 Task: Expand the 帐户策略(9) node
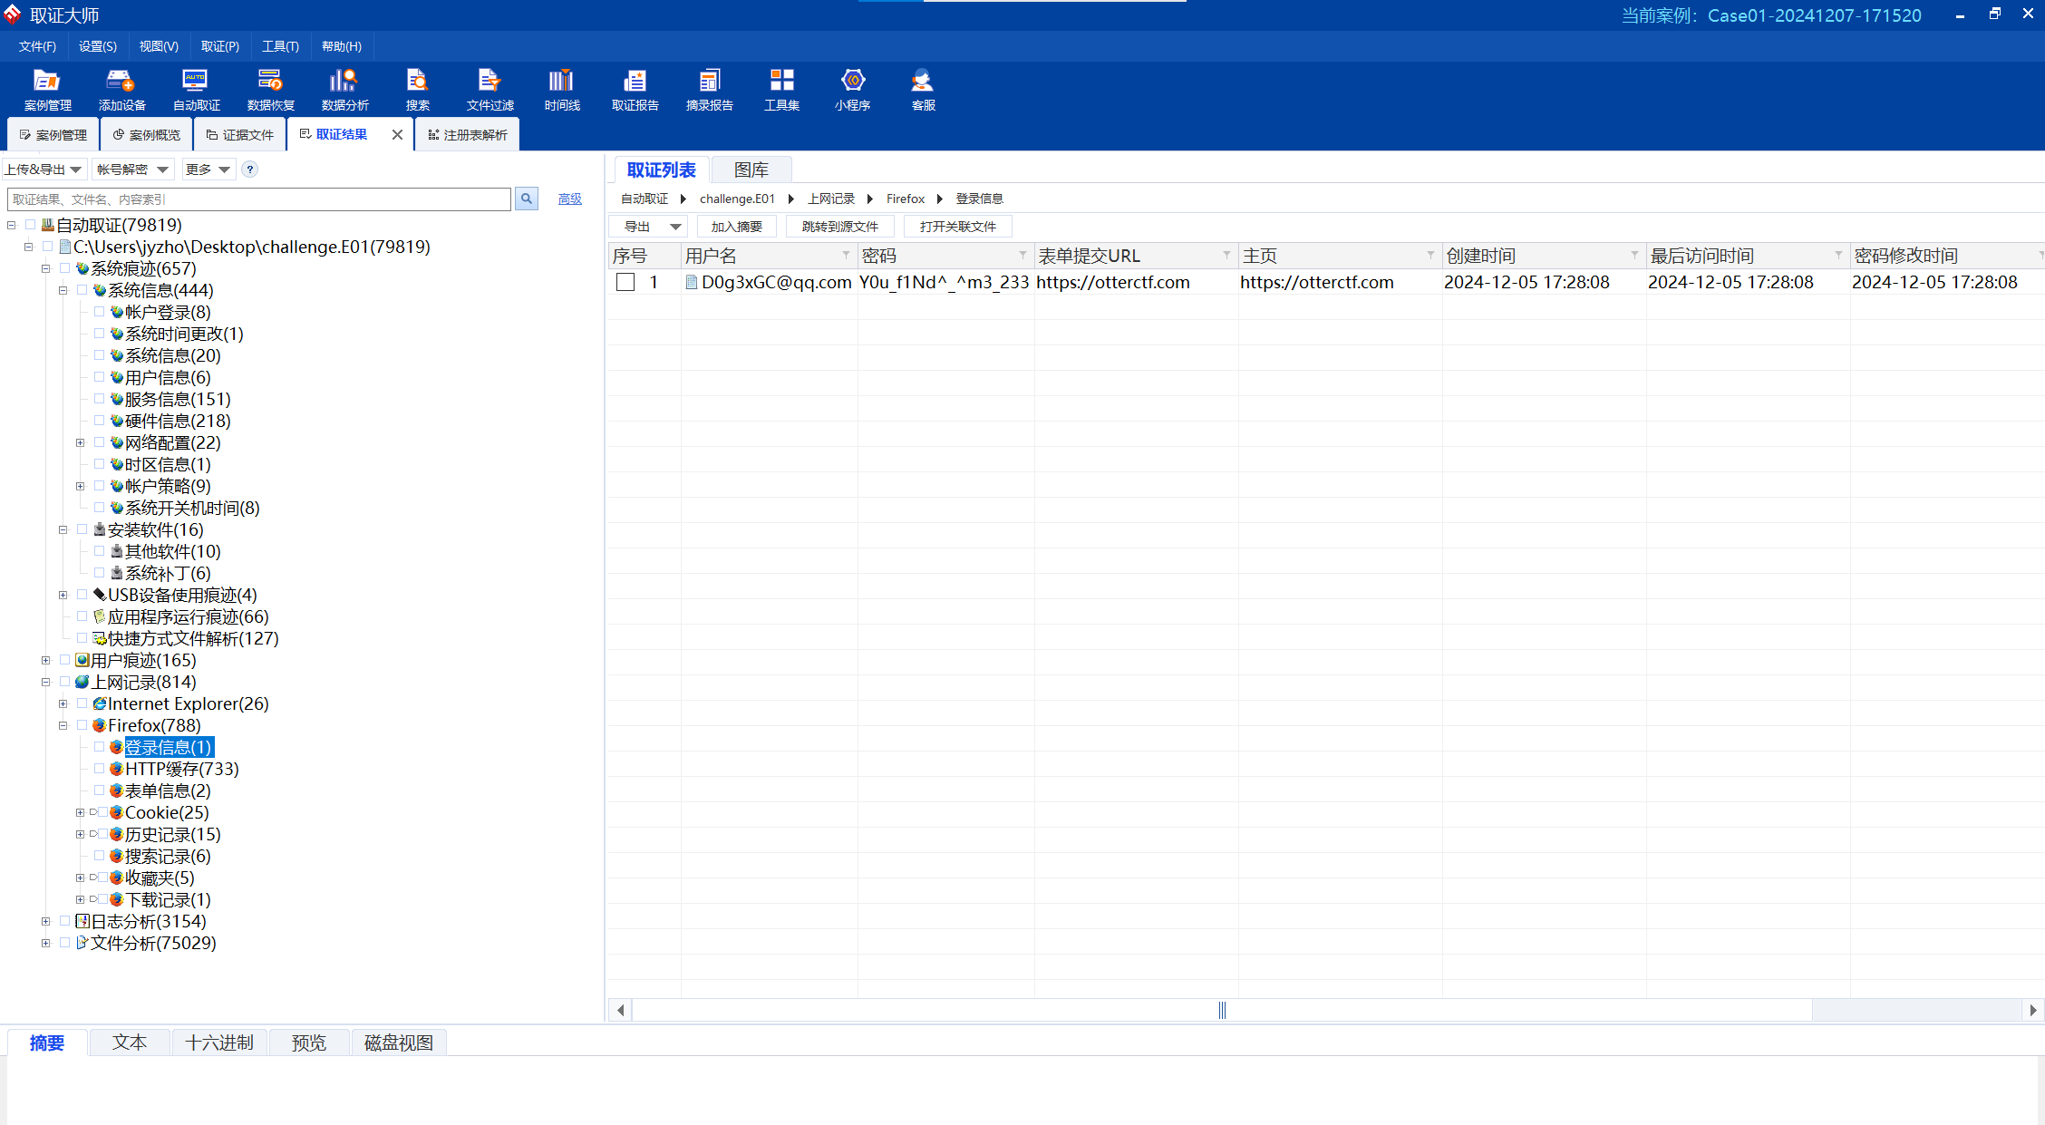pyautogui.click(x=80, y=486)
